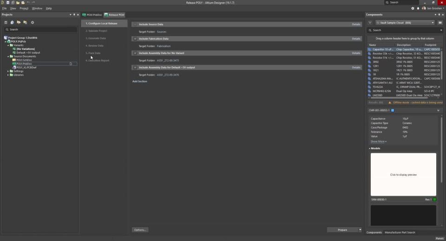Toggle Include Source Data checkbox
Viewport: 446px width, 241px height.
click(135, 25)
